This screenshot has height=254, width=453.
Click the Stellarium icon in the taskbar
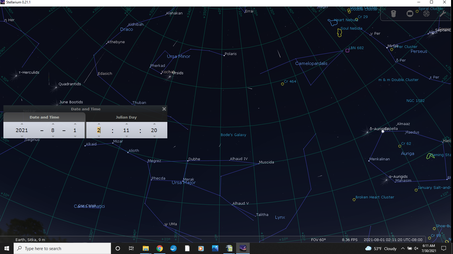point(243,248)
